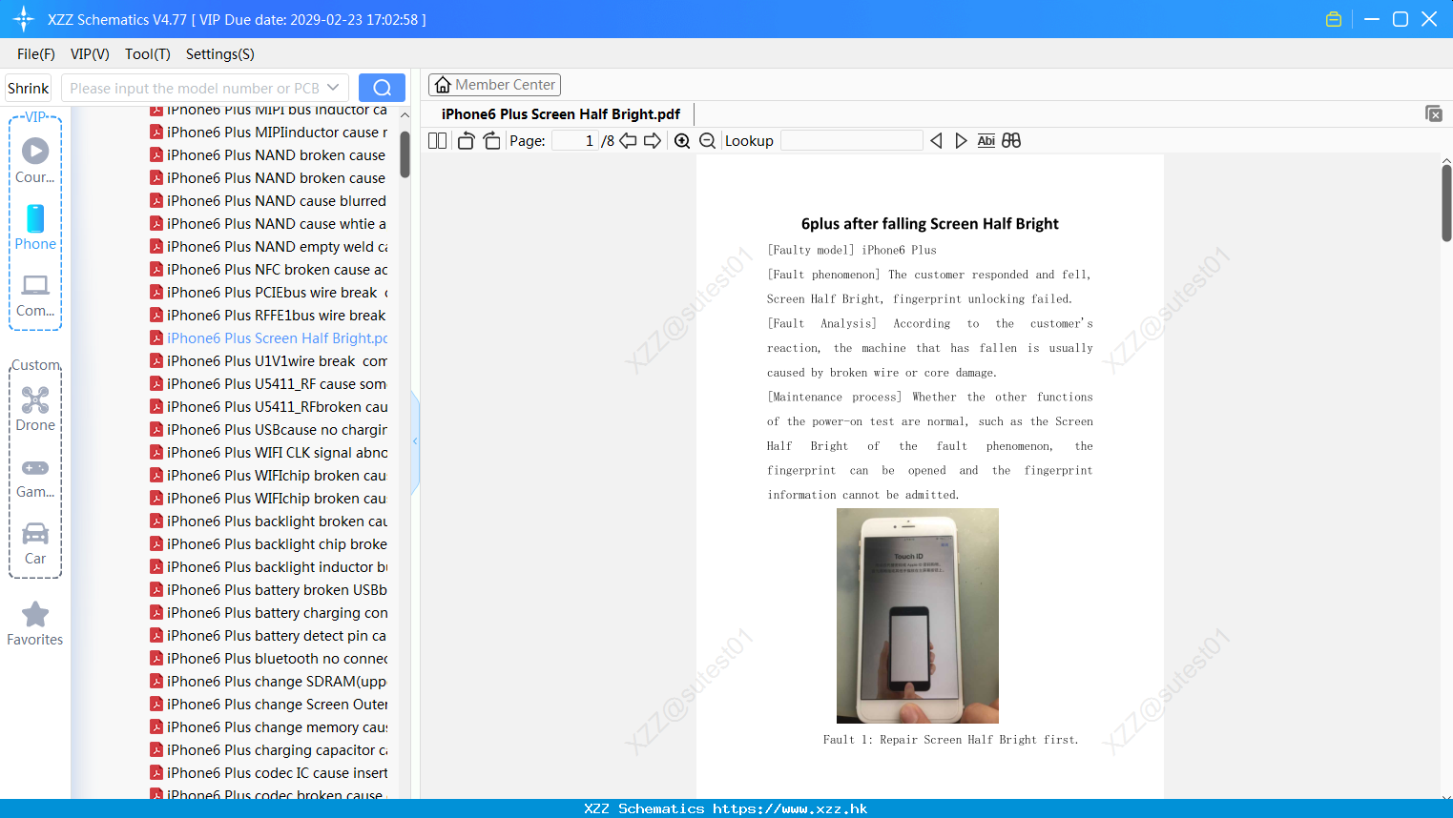Open iPhone6 Plus WIFI CLK signal file

point(269,453)
